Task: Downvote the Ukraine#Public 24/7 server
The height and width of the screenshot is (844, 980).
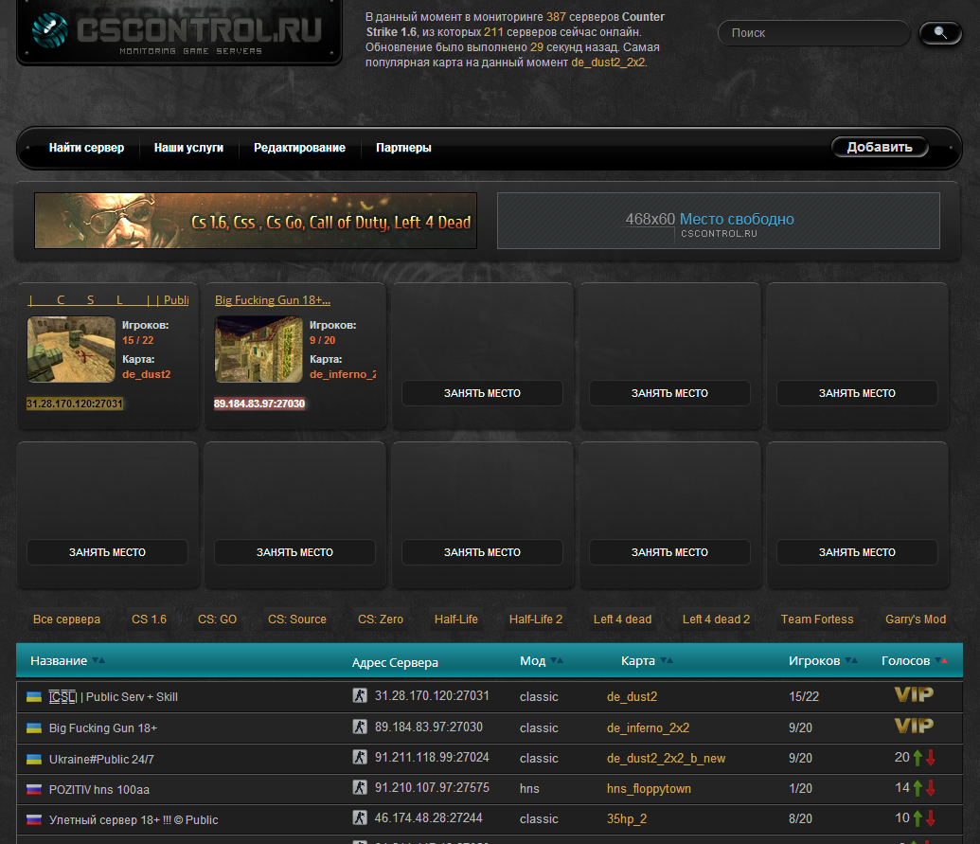Action: (931, 758)
